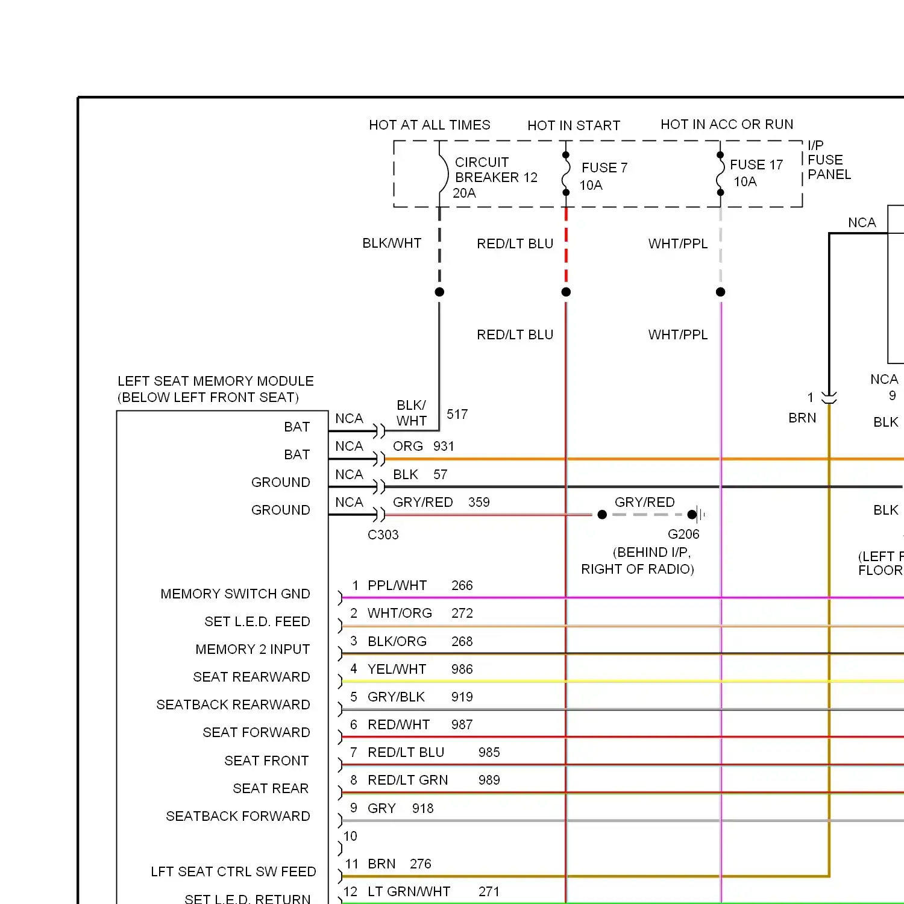Click the MEMORY SWITCH GND pin label
Screen dimensions: 904x904
[x=235, y=594]
